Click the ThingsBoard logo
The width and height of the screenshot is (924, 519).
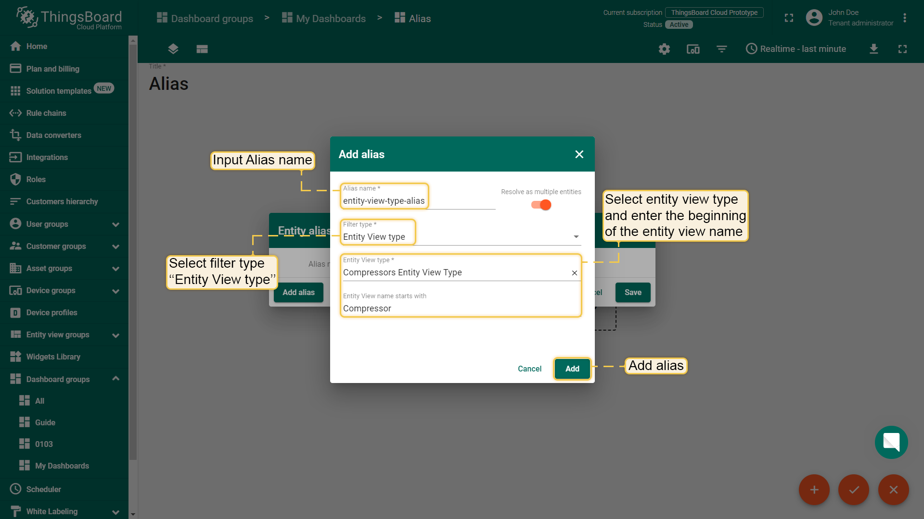click(x=69, y=18)
